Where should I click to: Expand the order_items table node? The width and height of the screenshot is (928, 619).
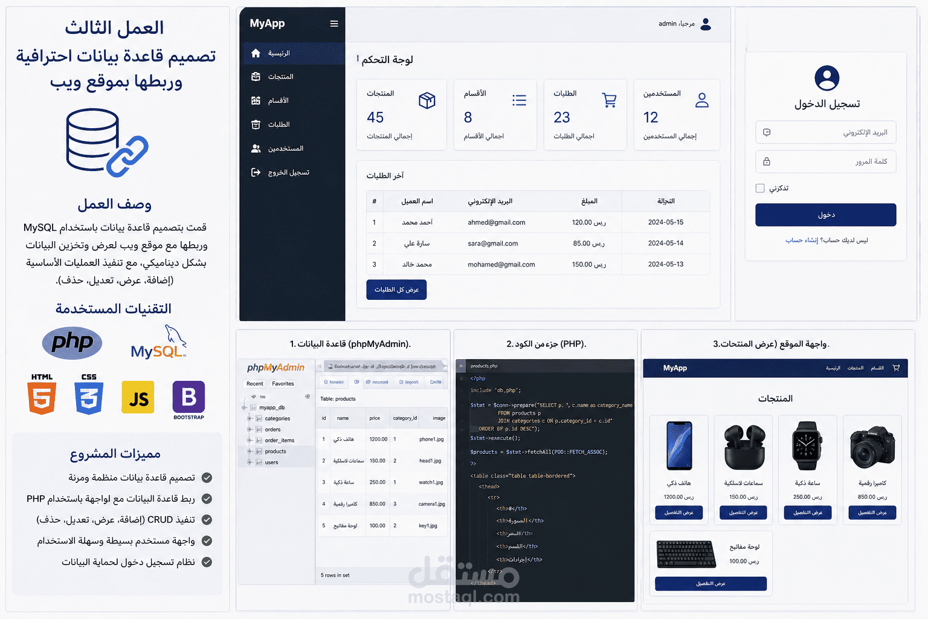point(250,440)
